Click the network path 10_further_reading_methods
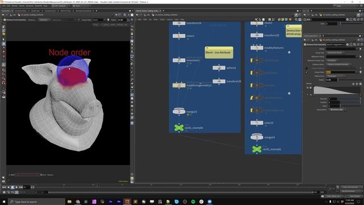The image size is (364, 205). click(x=166, y=15)
